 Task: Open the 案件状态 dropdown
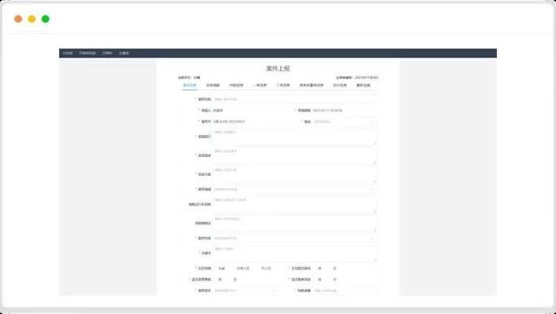(245, 290)
